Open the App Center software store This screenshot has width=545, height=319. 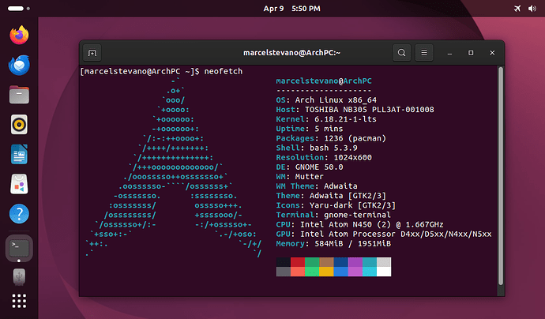click(x=19, y=184)
